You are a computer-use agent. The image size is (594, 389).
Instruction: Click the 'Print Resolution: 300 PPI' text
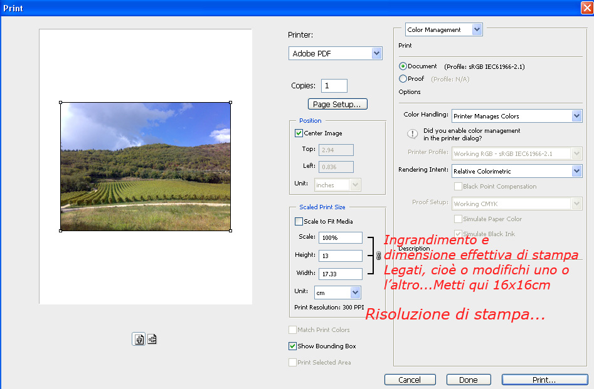click(329, 308)
